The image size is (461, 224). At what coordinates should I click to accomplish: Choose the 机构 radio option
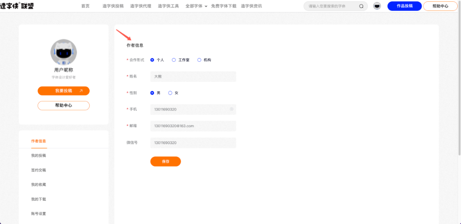(x=199, y=60)
